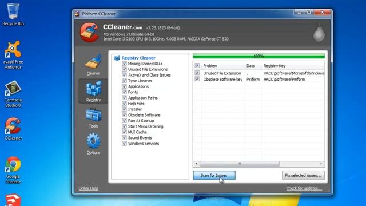
Task: Uncheck the Unused File Extension result row
Action: [x=197, y=73]
